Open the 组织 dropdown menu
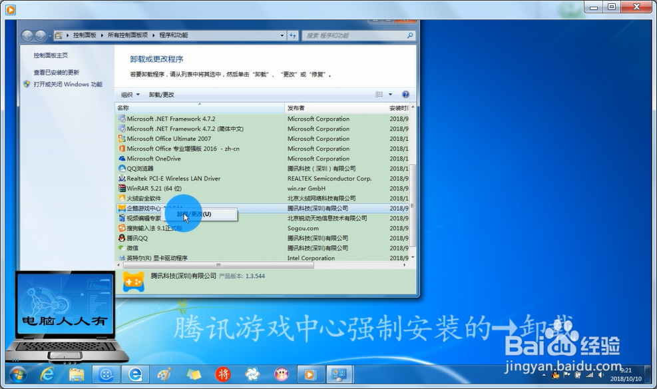Screen dimensions: 657x389 [130, 95]
